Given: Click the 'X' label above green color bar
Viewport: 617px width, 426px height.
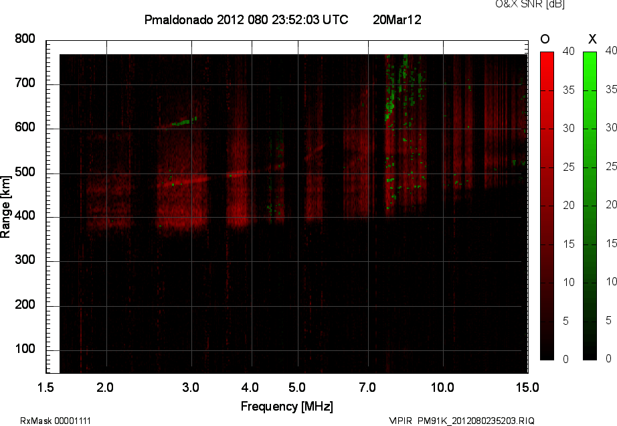Looking at the screenshot, I should 592,39.
